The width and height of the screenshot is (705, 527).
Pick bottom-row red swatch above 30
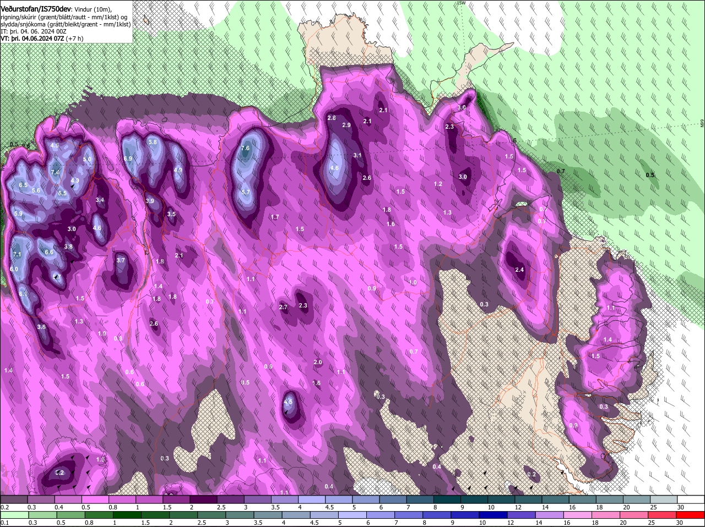coord(691,515)
